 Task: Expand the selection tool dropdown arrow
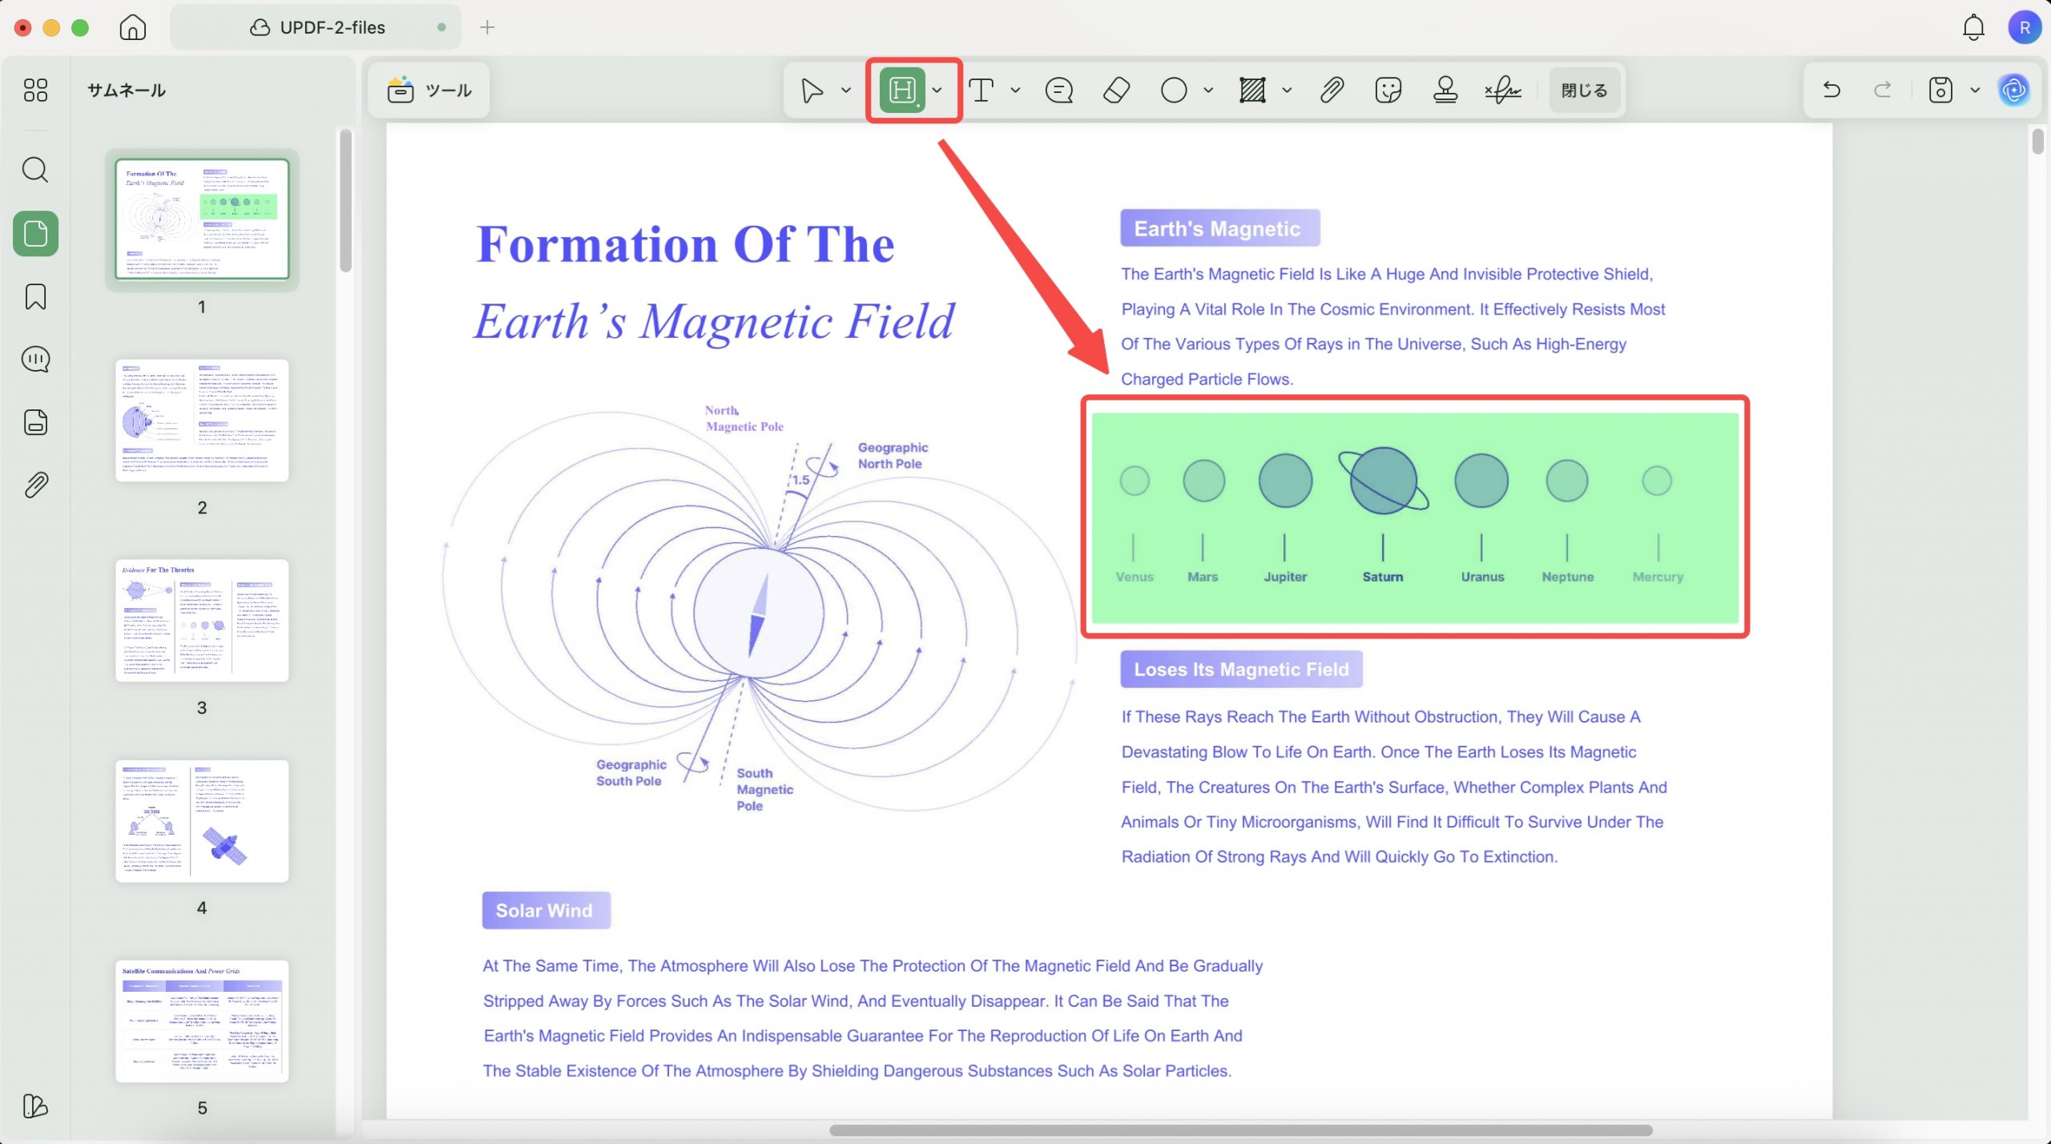click(846, 91)
